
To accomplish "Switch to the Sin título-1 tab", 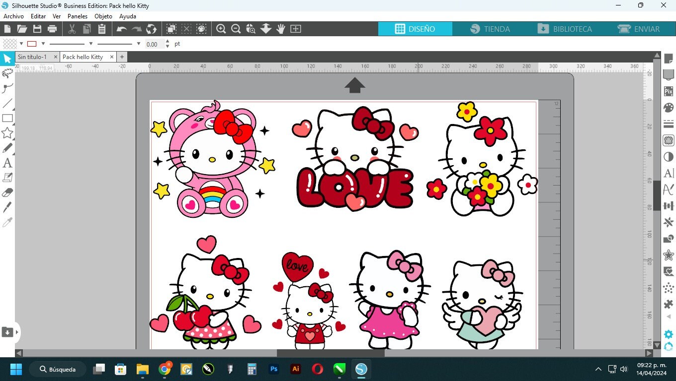I will pyautogui.click(x=32, y=57).
